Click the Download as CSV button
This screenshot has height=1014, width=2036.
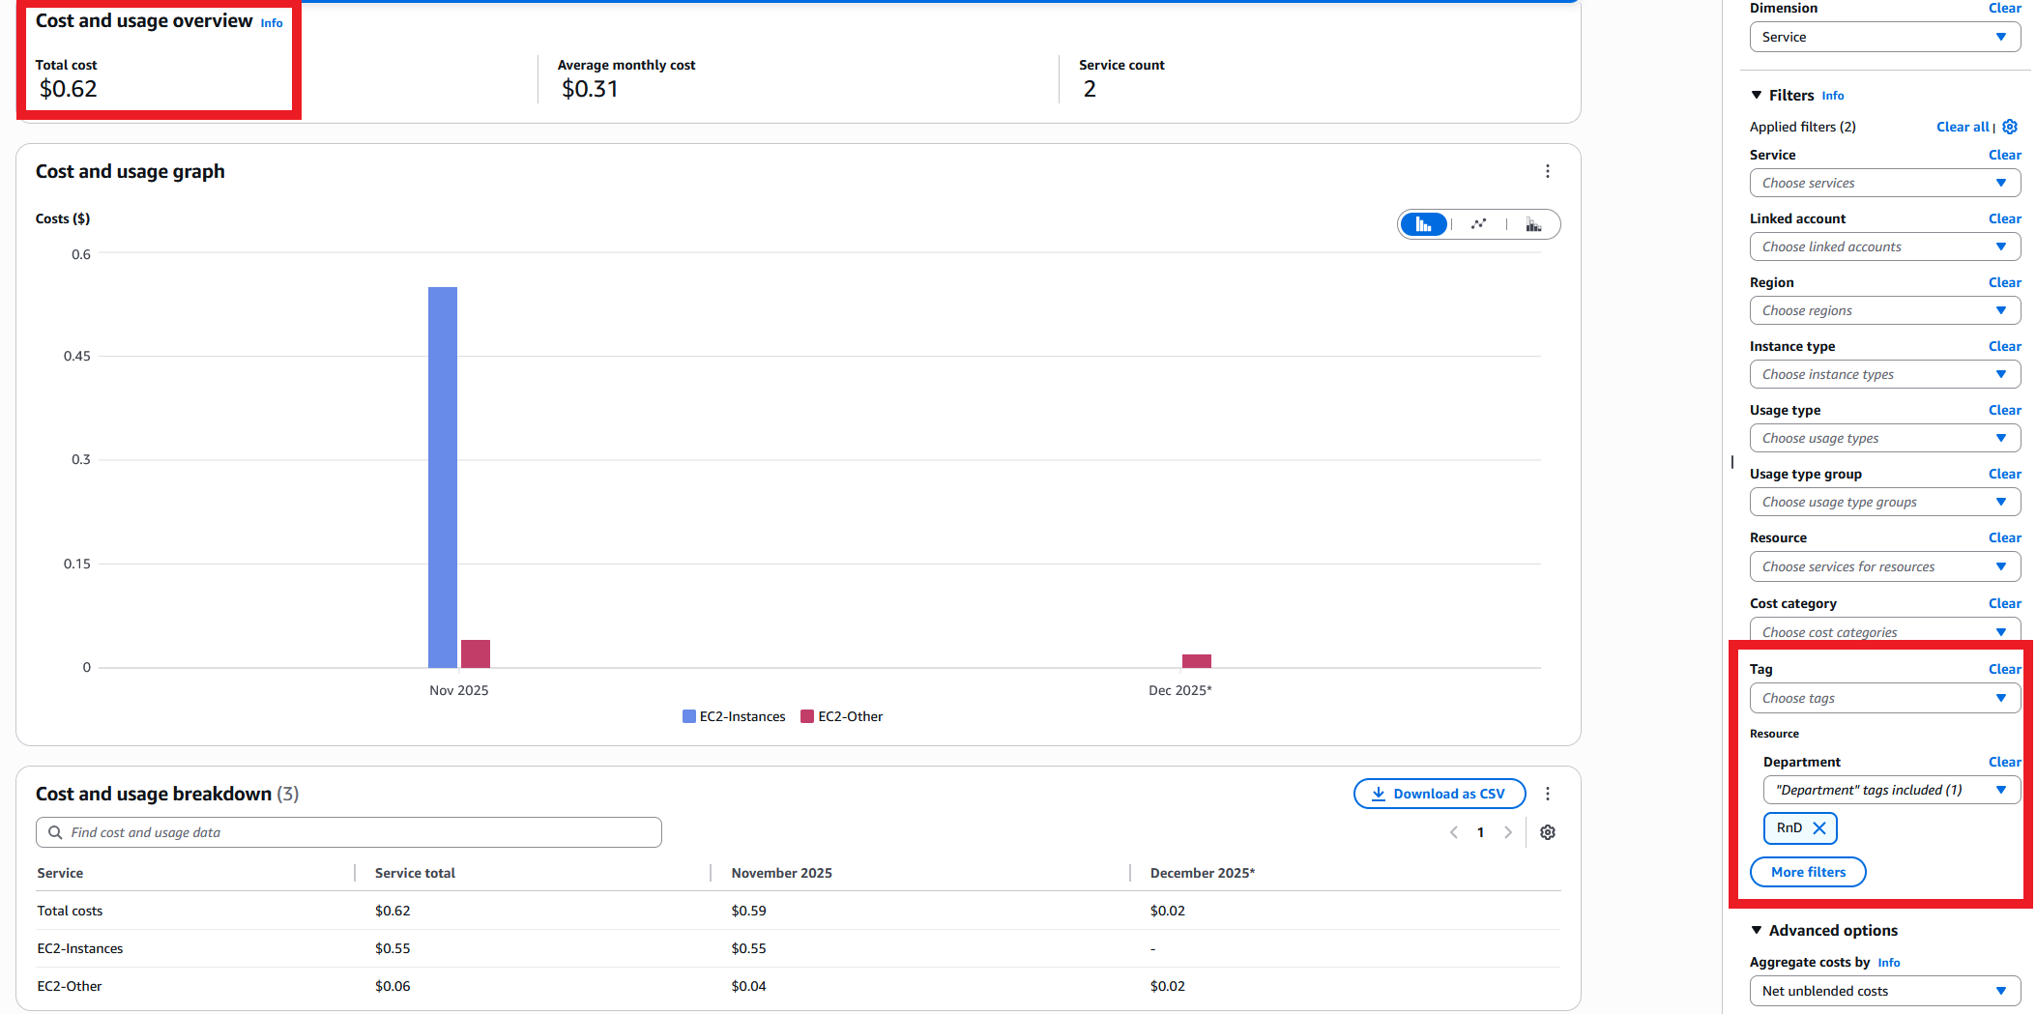point(1440,794)
